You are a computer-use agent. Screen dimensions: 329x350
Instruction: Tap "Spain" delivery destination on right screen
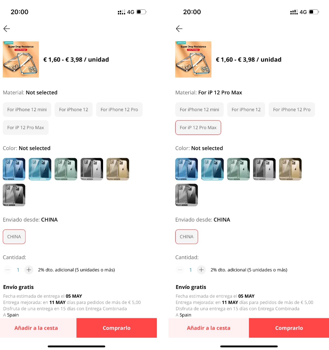pos(185,315)
